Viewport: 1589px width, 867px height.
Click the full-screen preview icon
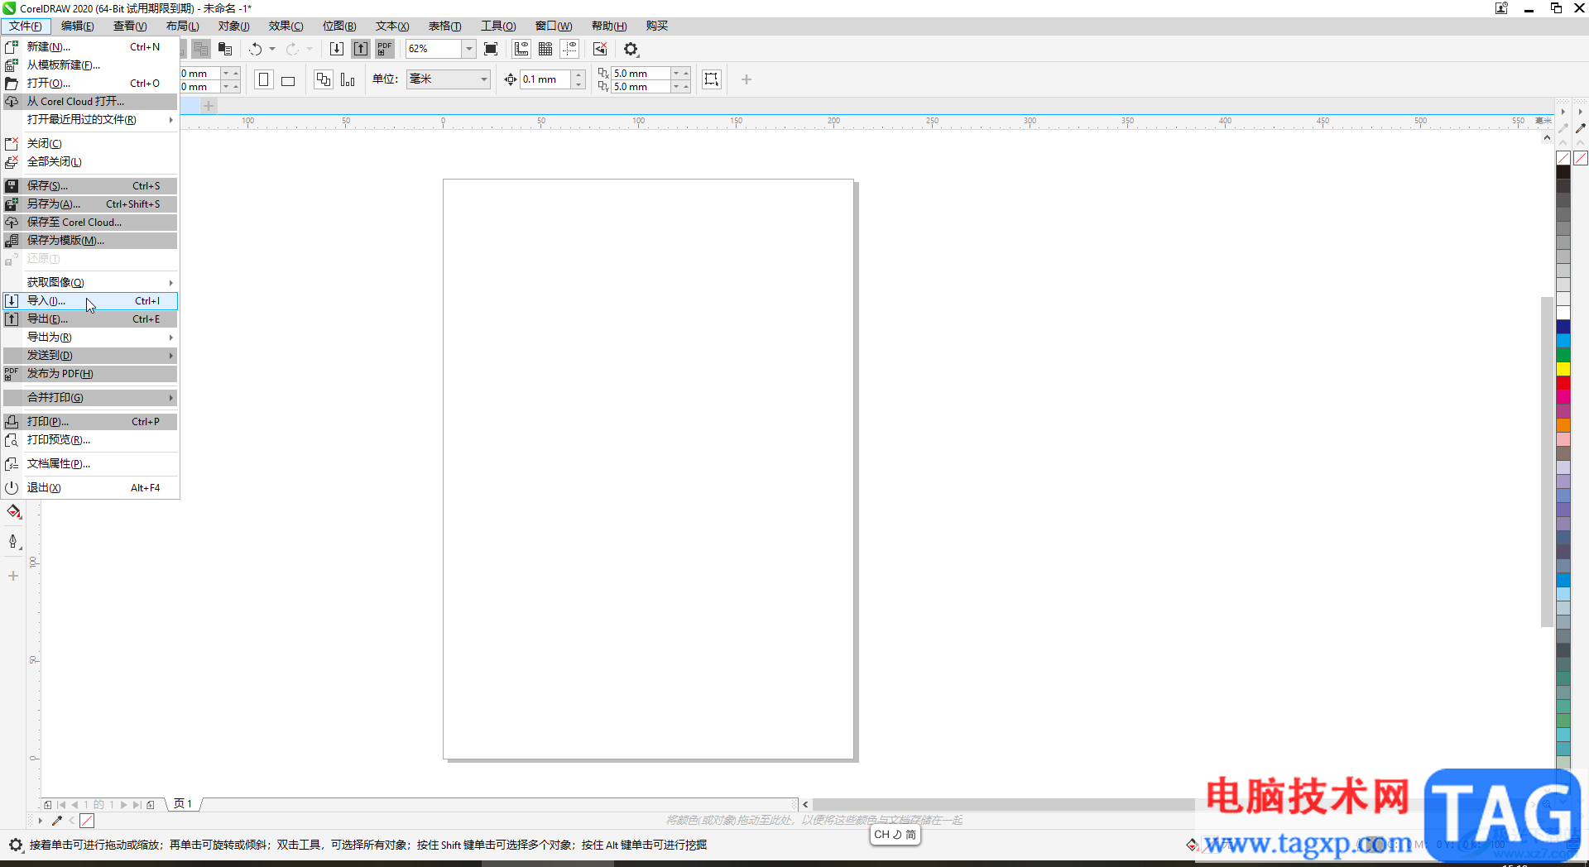(x=491, y=49)
